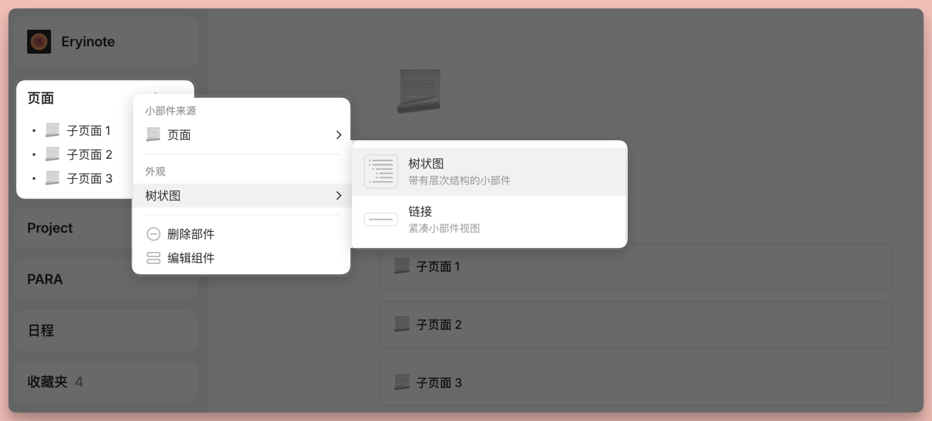The width and height of the screenshot is (932, 421).
Task: Click the link view line thumbnail icon
Action: coord(381,219)
